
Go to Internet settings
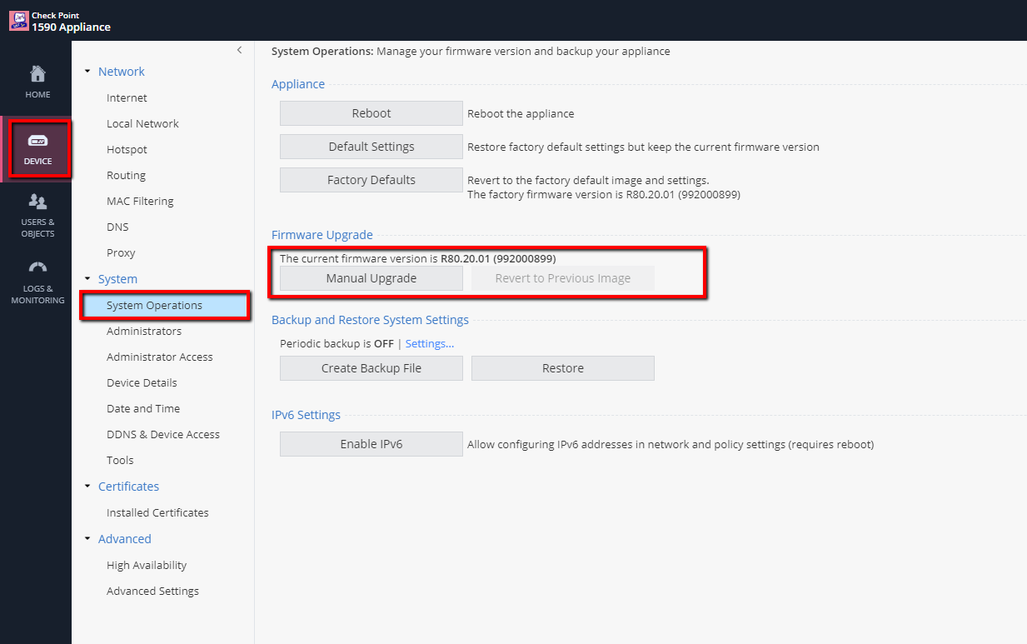tap(127, 97)
